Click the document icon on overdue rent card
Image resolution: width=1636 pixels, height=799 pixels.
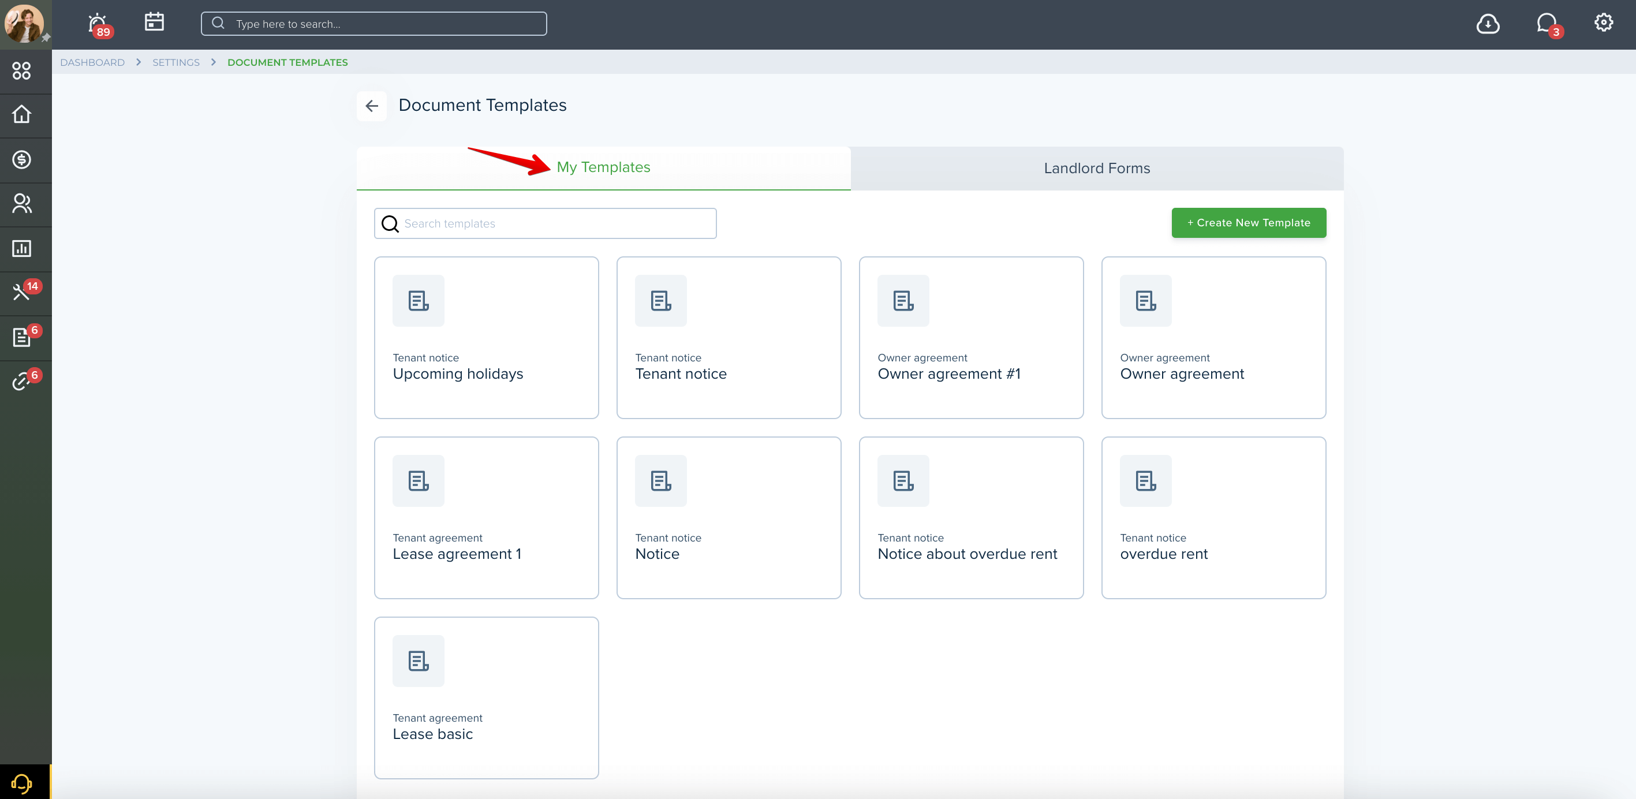point(1146,481)
